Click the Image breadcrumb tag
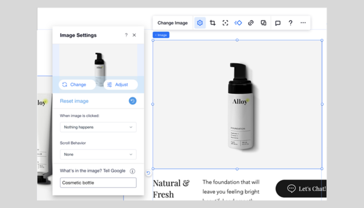 pos(161,35)
